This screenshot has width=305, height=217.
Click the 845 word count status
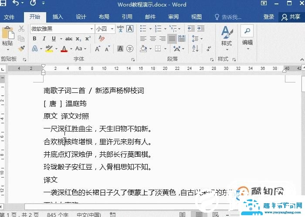58,215
